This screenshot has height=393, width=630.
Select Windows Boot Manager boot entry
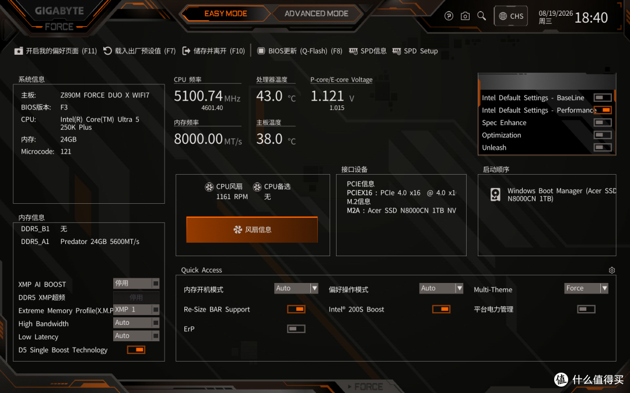tap(553, 194)
